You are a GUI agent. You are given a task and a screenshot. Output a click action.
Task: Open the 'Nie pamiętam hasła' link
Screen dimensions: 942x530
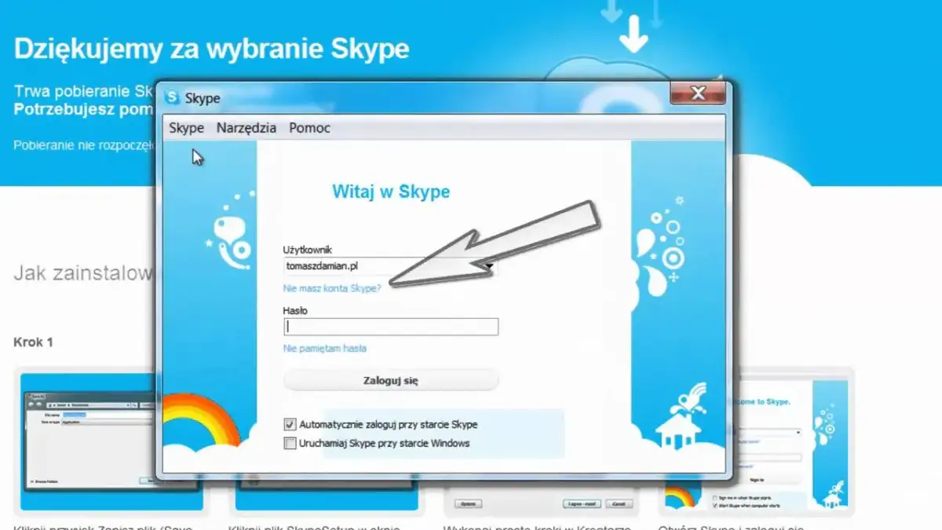(325, 349)
